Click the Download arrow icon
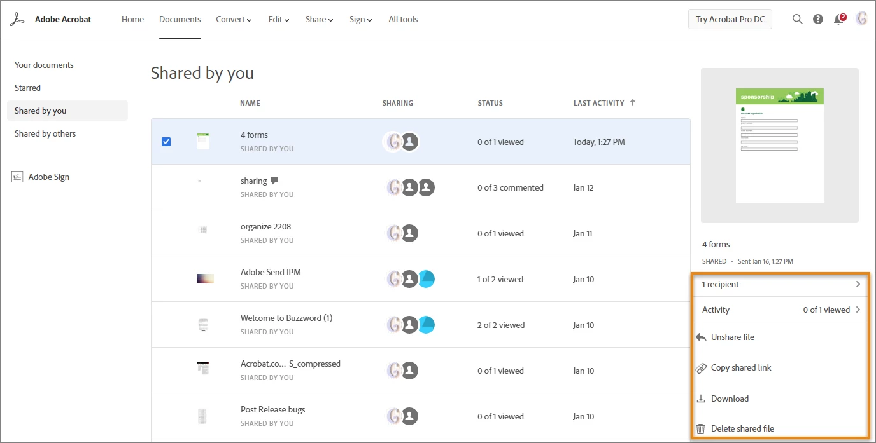Image resolution: width=876 pixels, height=443 pixels. tap(701, 399)
